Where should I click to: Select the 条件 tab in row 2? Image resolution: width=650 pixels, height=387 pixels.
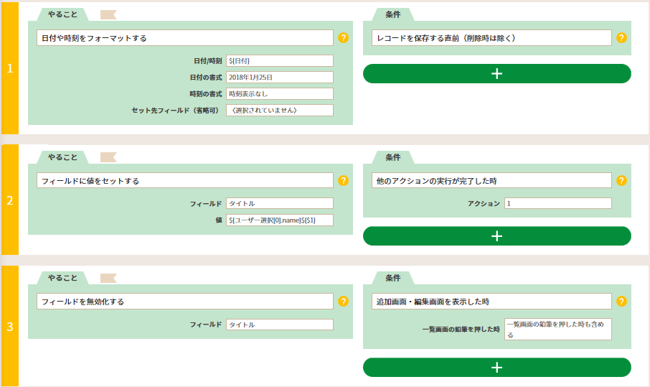(392, 157)
